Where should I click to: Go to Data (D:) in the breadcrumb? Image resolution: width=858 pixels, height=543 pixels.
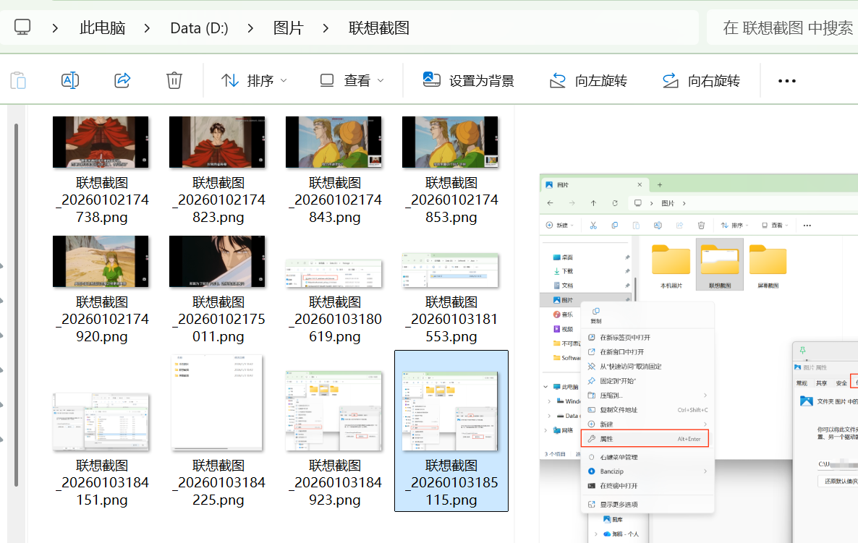click(x=199, y=28)
